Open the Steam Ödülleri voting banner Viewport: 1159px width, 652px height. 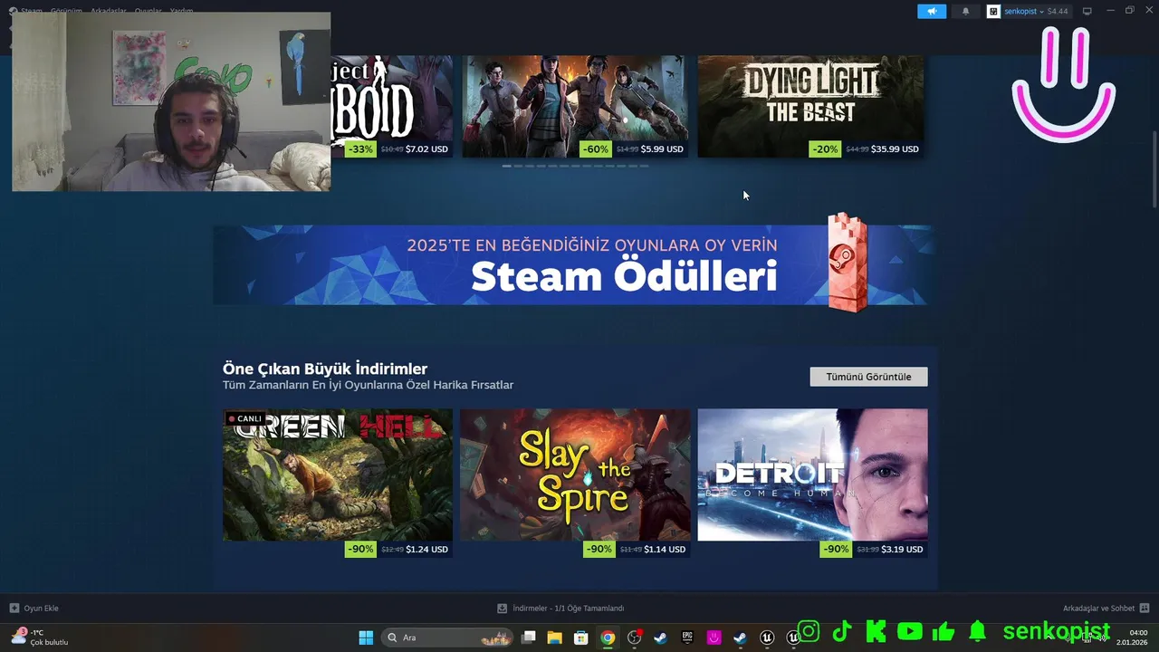[574, 264]
